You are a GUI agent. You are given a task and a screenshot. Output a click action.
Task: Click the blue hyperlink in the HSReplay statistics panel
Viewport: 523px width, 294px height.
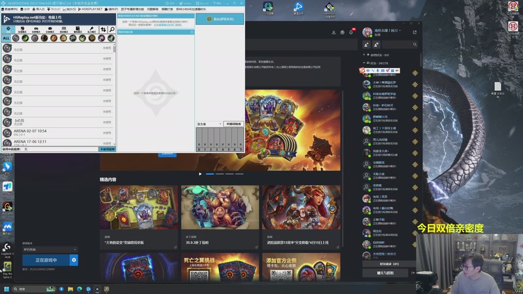pyautogui.click(x=168, y=25)
